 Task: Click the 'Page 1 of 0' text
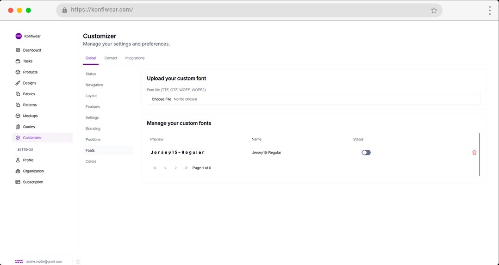[x=202, y=168]
